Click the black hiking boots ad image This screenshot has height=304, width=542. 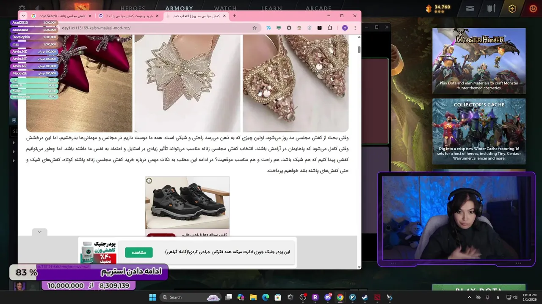[187, 202]
